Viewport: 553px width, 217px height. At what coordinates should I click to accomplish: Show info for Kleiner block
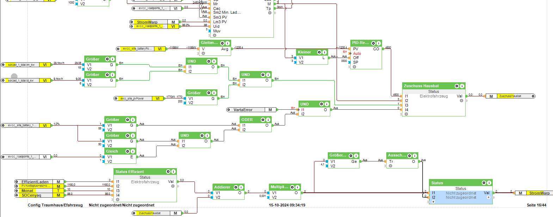tap(325, 52)
